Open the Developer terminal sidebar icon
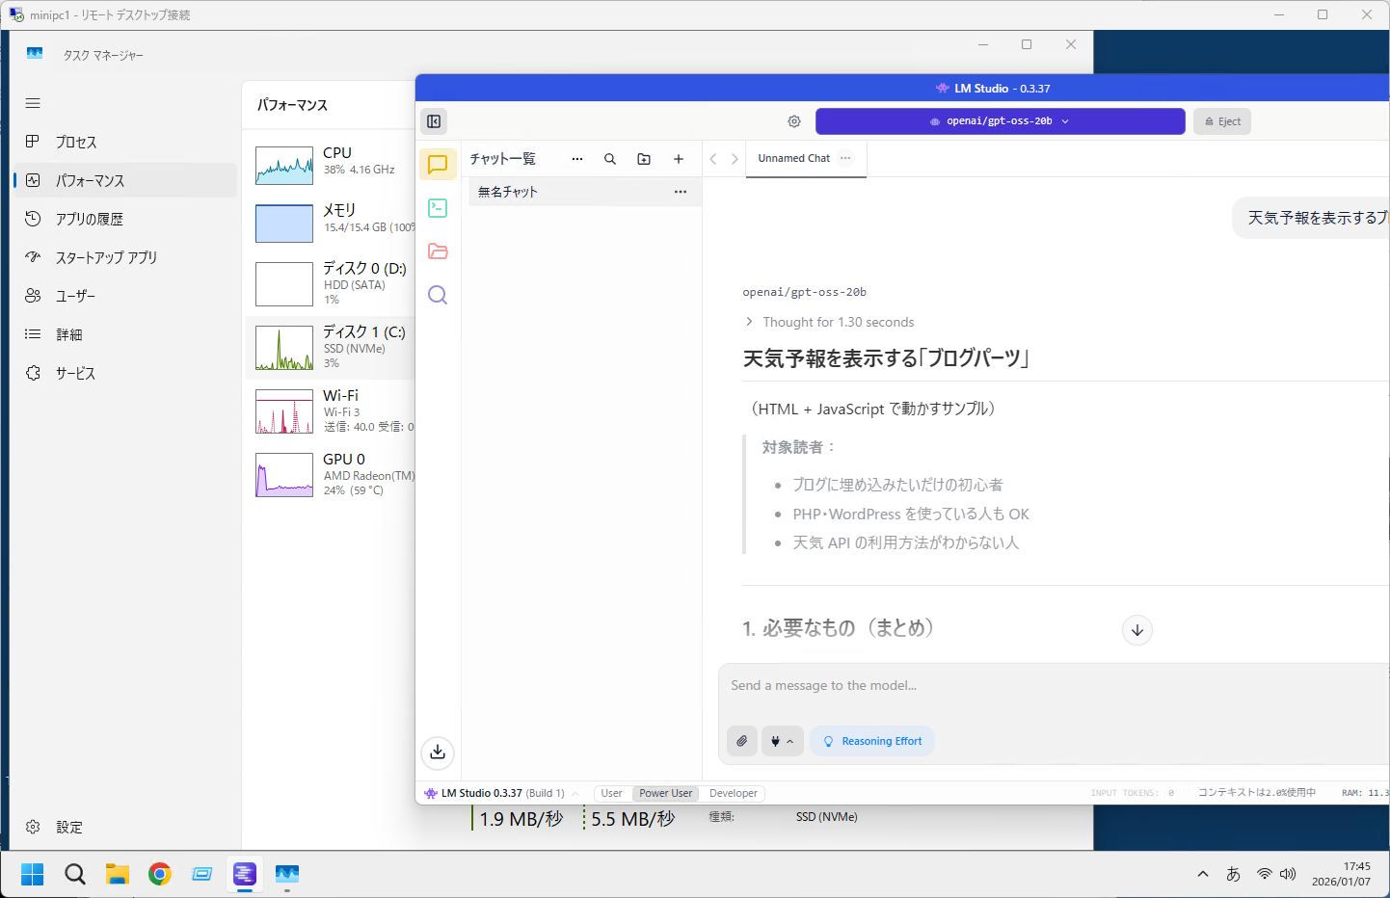This screenshot has width=1390, height=898. [438, 208]
